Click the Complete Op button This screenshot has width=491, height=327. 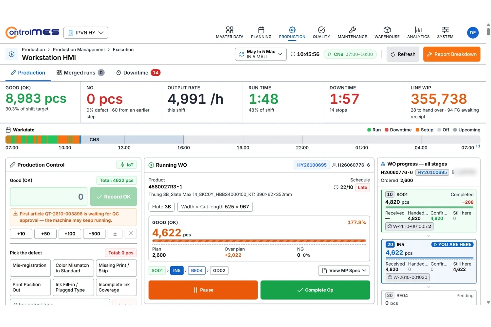pos(315,290)
